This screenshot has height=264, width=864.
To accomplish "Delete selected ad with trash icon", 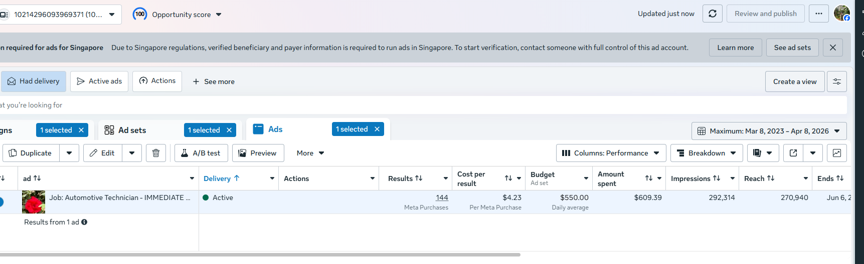I will [156, 153].
